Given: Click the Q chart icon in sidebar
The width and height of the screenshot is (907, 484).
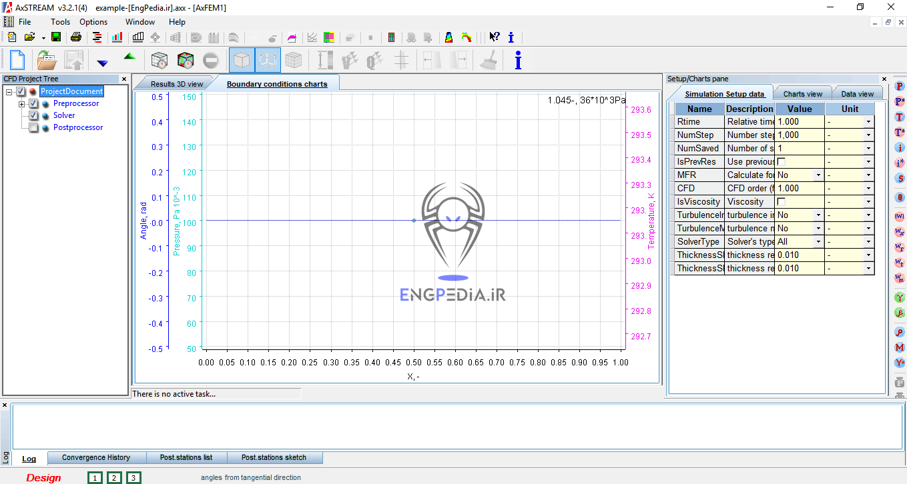Looking at the screenshot, I should click(x=900, y=197).
